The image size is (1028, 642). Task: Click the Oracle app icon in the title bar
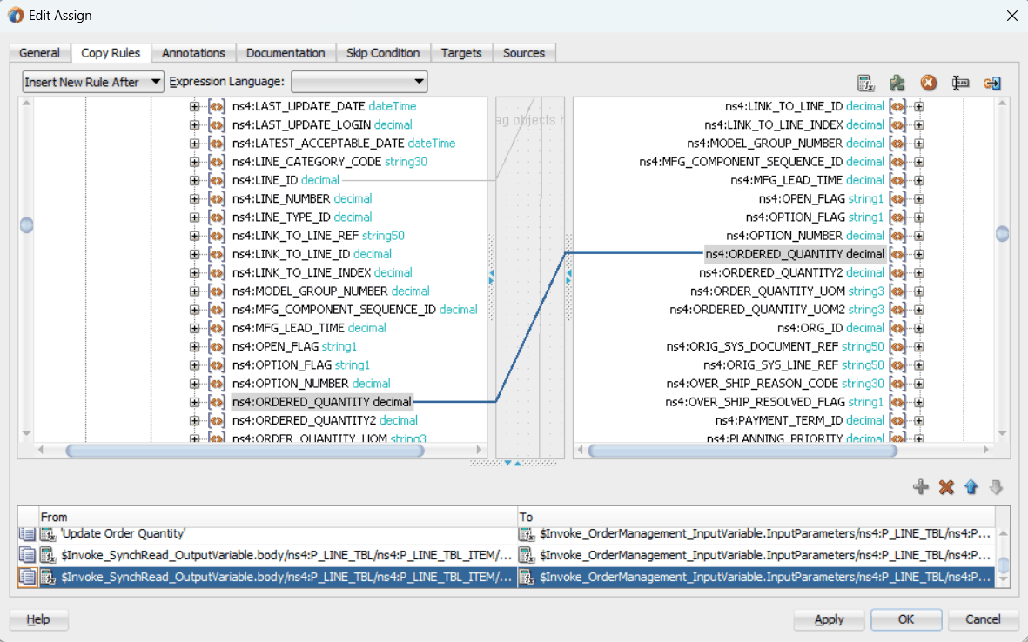coord(16,15)
